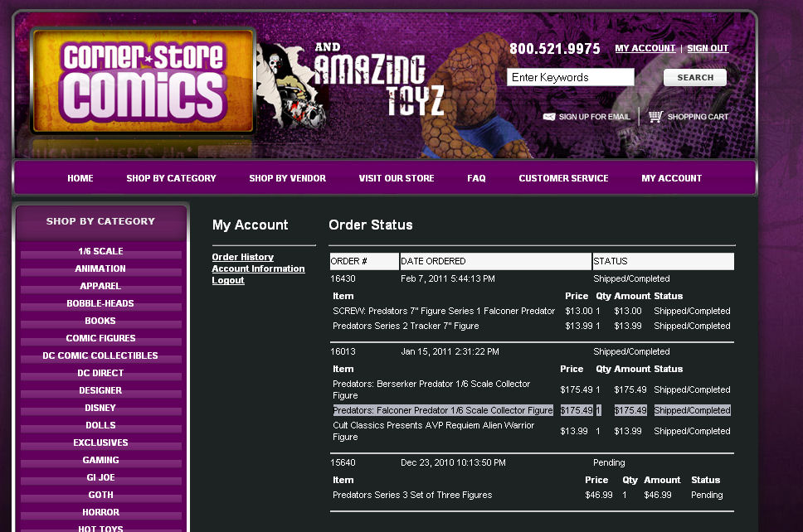This screenshot has height=532, width=803.
Task: Click the Enter Keywords search field
Action: (571, 77)
